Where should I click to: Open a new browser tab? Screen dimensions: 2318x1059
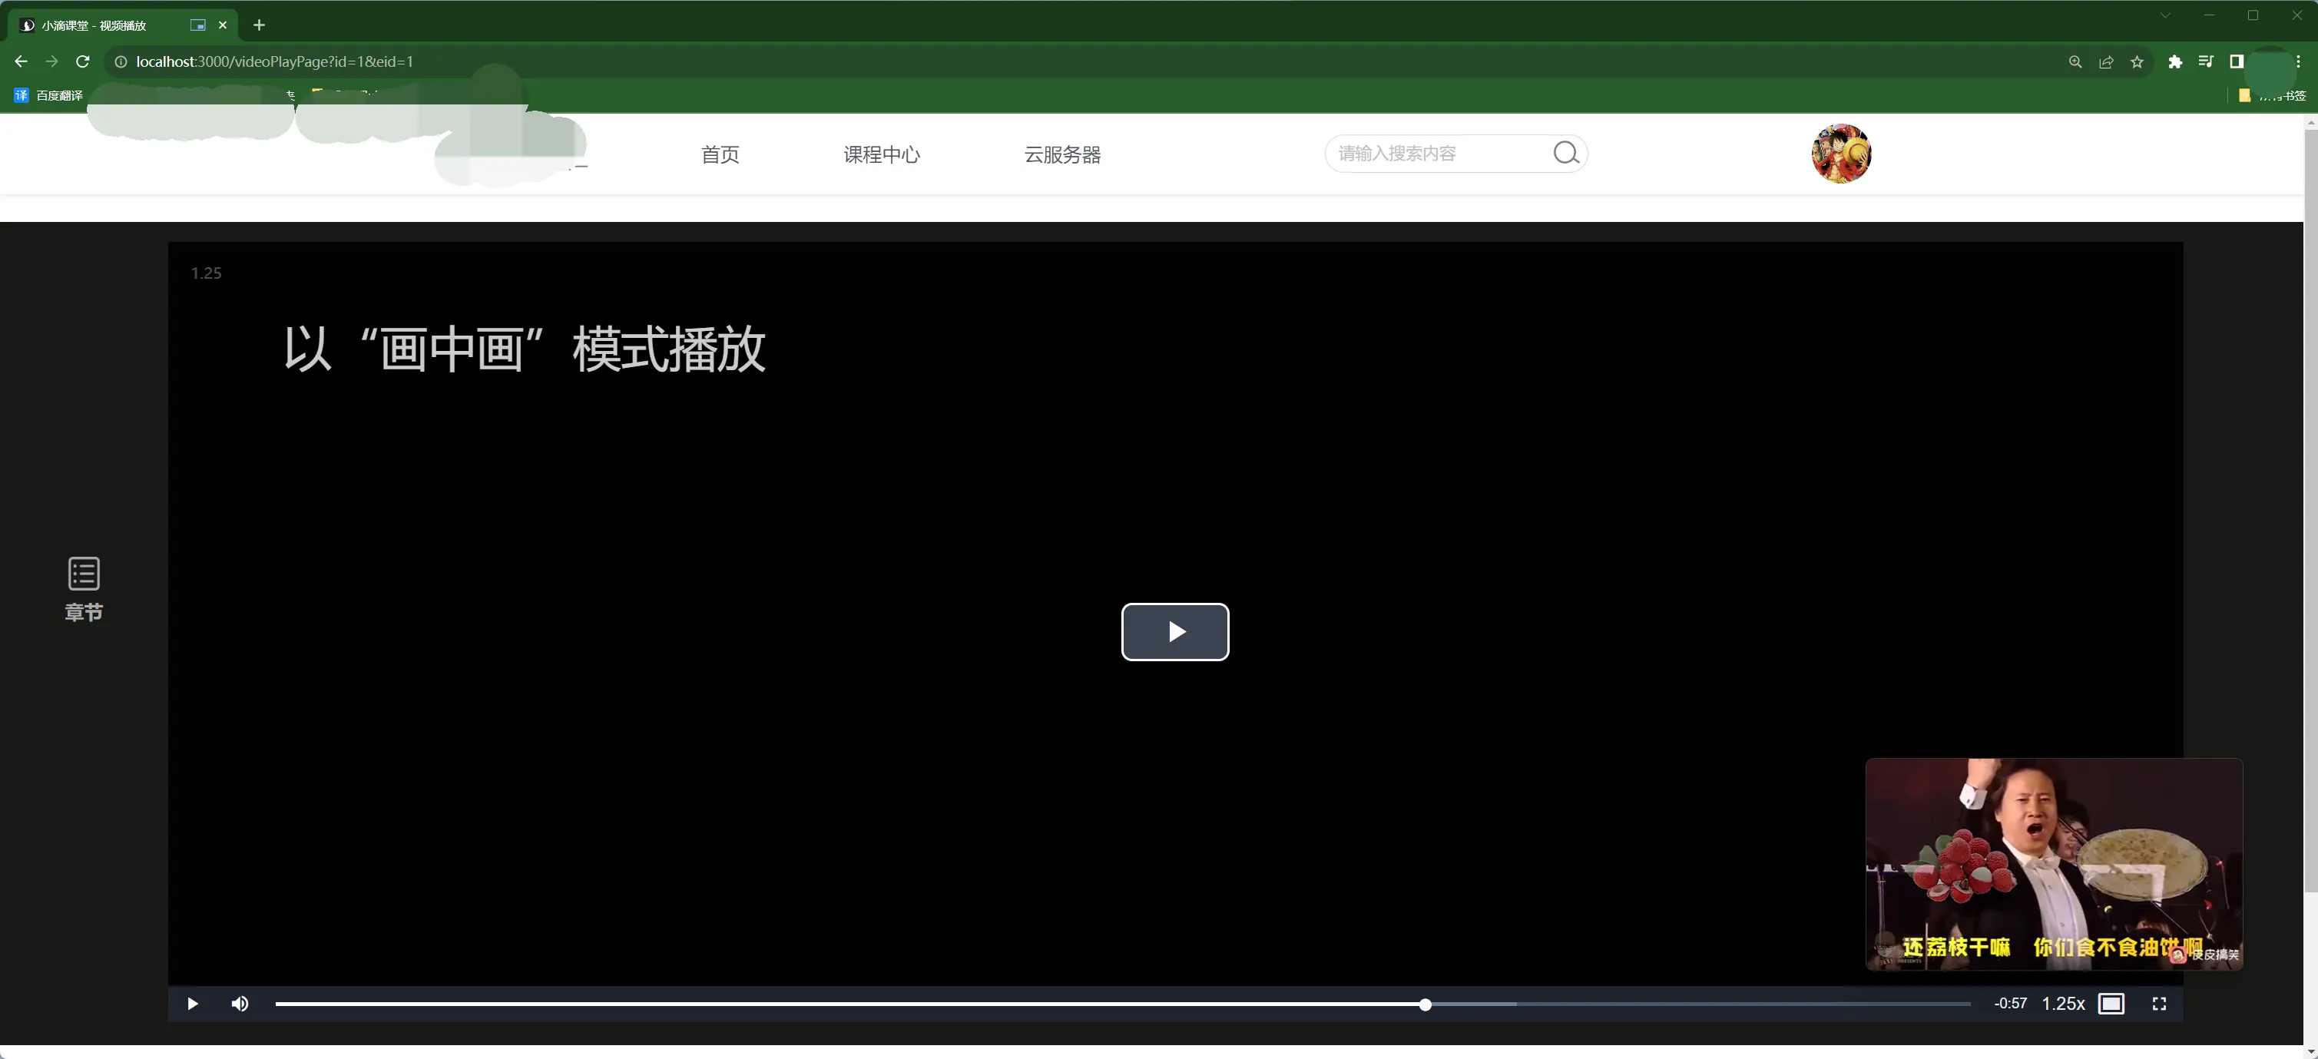[259, 25]
